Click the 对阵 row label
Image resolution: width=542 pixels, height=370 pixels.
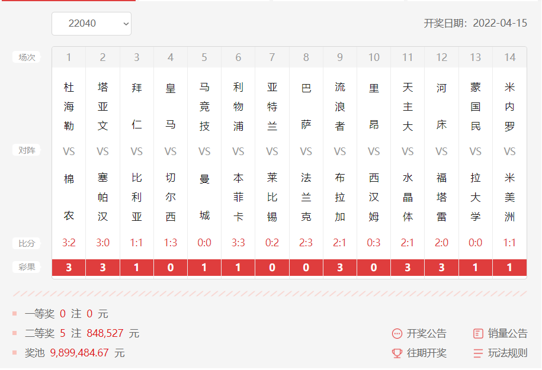pos(27,150)
